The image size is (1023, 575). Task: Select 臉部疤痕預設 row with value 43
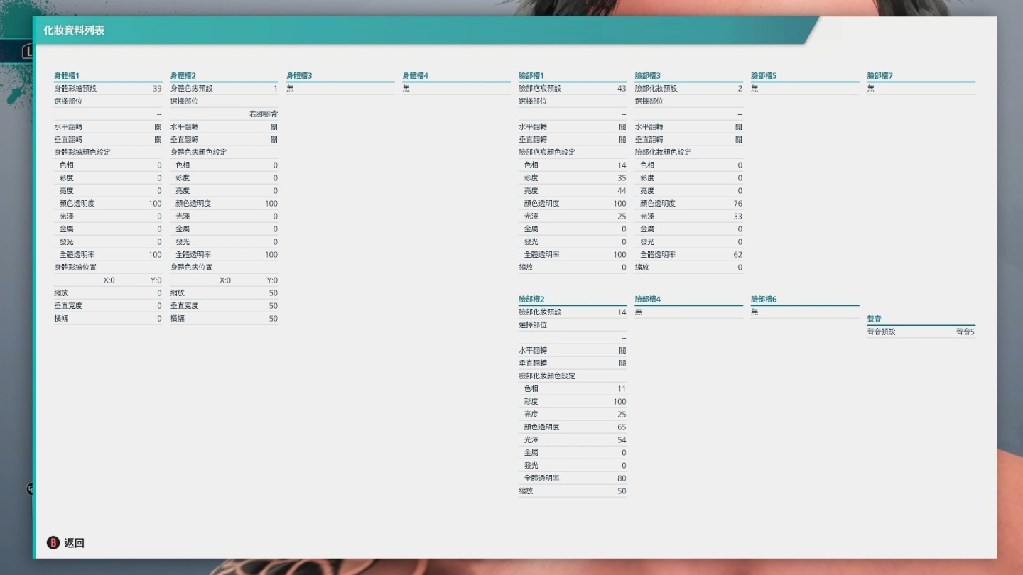click(x=572, y=89)
